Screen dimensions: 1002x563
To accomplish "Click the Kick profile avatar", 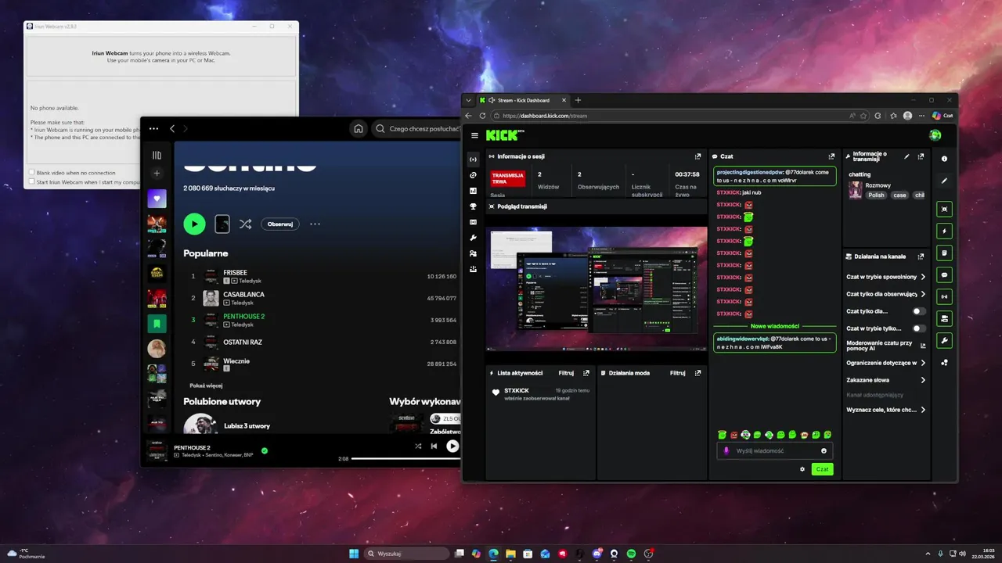I will point(935,135).
